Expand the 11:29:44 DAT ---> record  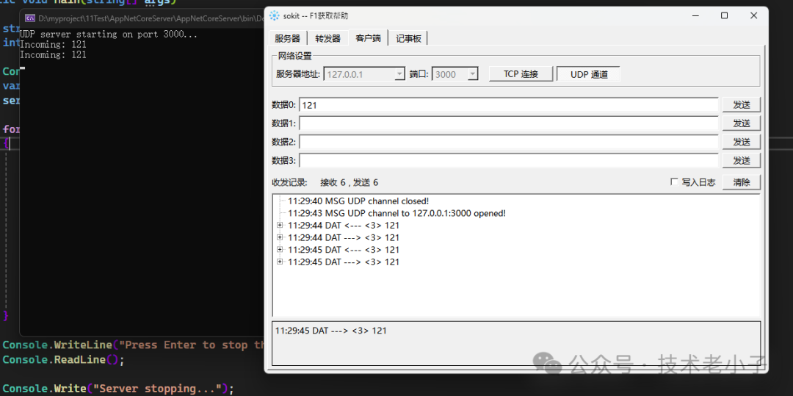pos(280,237)
